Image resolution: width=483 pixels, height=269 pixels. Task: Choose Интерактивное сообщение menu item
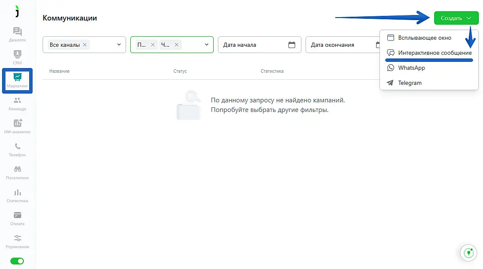click(434, 53)
